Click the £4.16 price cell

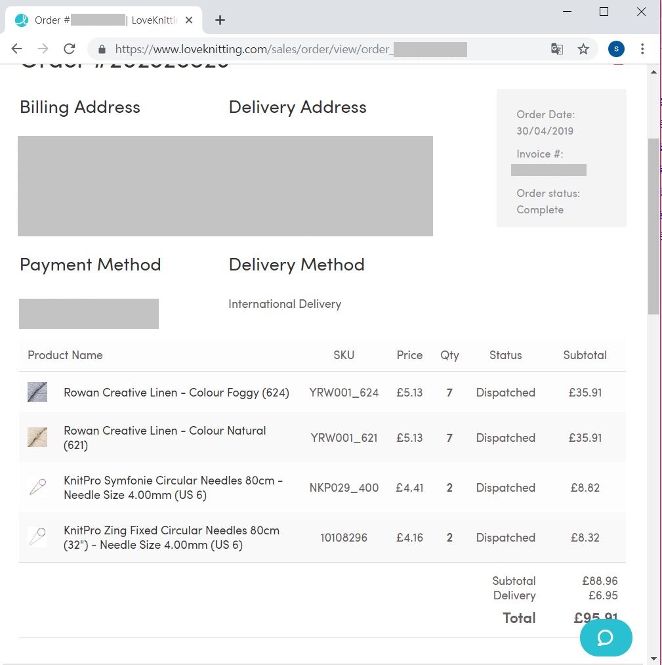point(409,538)
